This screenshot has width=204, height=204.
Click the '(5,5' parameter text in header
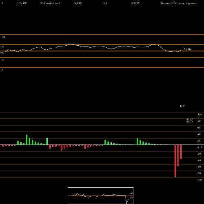tap(105, 3)
